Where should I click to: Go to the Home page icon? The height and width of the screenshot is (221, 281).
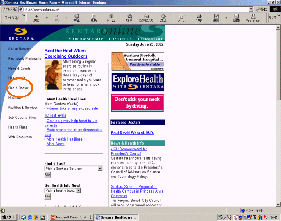click(x=111, y=17)
